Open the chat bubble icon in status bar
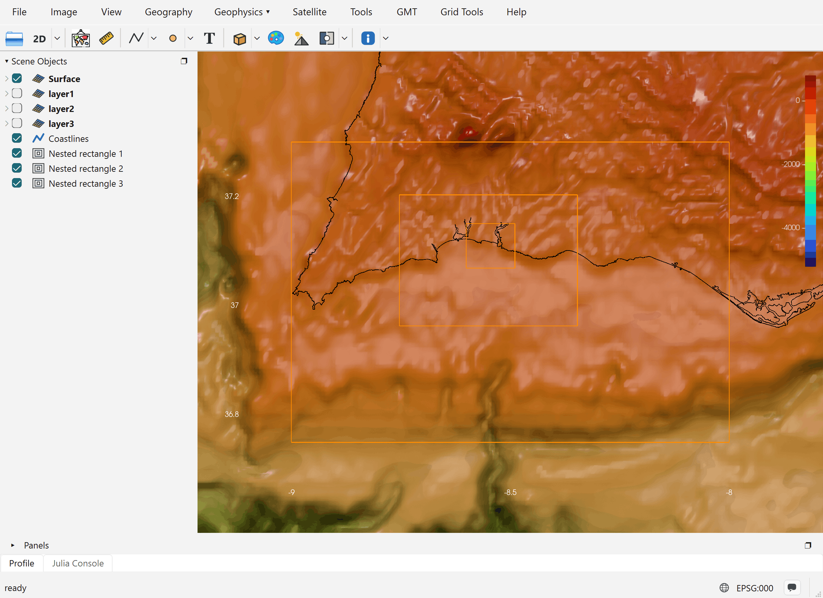The image size is (823, 598). click(x=792, y=587)
